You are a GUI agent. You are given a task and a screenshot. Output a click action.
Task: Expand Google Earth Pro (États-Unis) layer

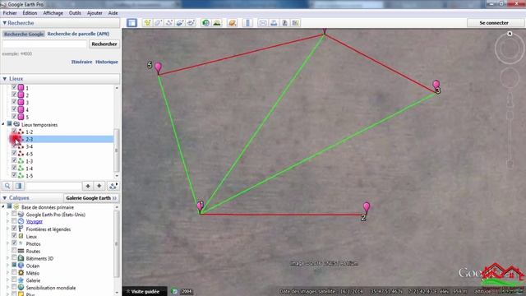7,214
